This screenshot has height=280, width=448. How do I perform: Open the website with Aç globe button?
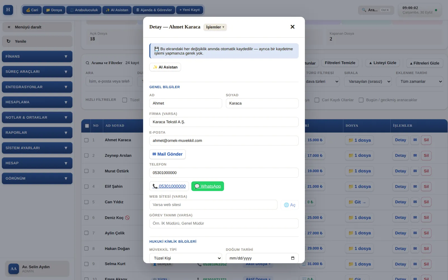(x=290, y=205)
